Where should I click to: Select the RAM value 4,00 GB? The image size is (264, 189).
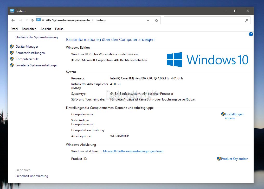(115, 84)
